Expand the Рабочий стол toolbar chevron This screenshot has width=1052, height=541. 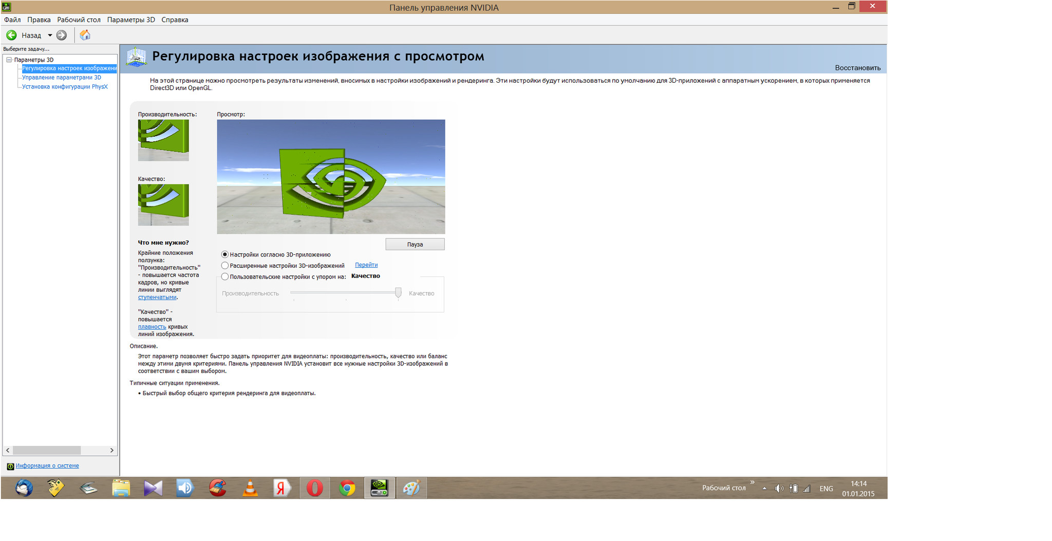tap(753, 482)
